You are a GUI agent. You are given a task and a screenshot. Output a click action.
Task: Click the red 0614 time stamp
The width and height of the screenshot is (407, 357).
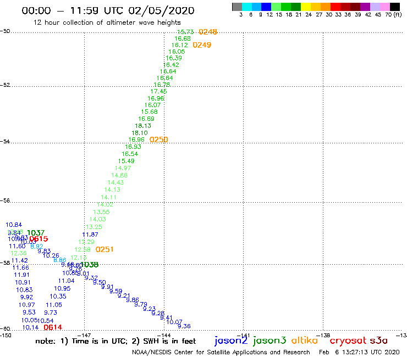(53, 327)
